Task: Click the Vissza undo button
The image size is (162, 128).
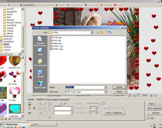Action: pos(151,104)
